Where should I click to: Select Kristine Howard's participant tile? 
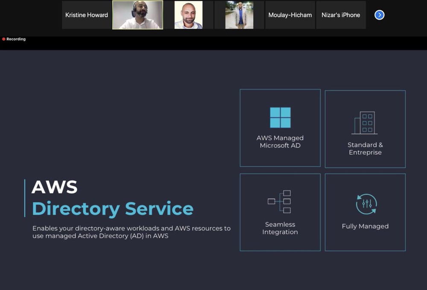pos(87,14)
